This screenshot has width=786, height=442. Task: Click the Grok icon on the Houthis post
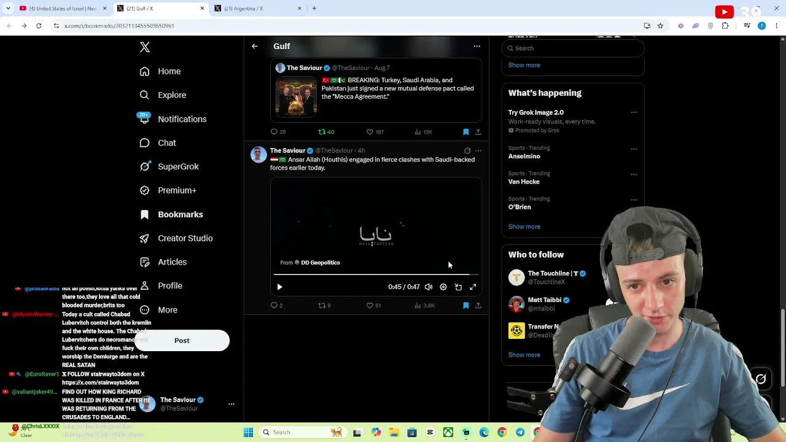467,150
